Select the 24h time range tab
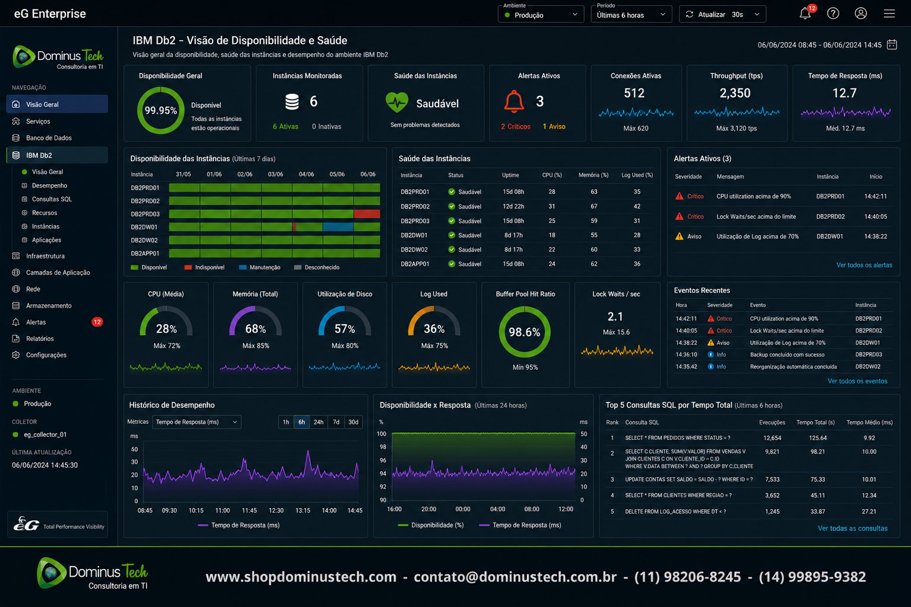 pyautogui.click(x=319, y=422)
